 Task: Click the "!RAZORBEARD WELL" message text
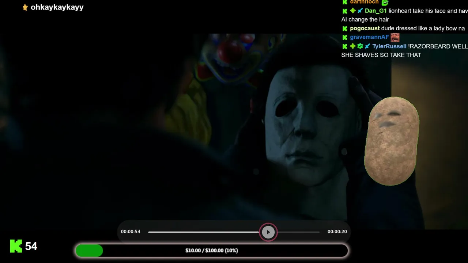[438, 46]
